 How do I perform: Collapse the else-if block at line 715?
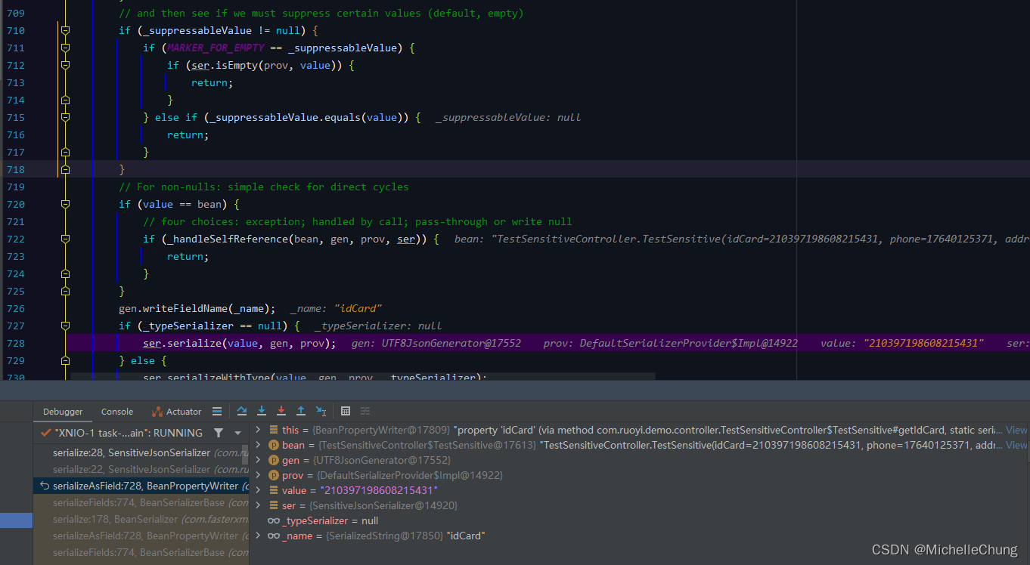(x=65, y=117)
